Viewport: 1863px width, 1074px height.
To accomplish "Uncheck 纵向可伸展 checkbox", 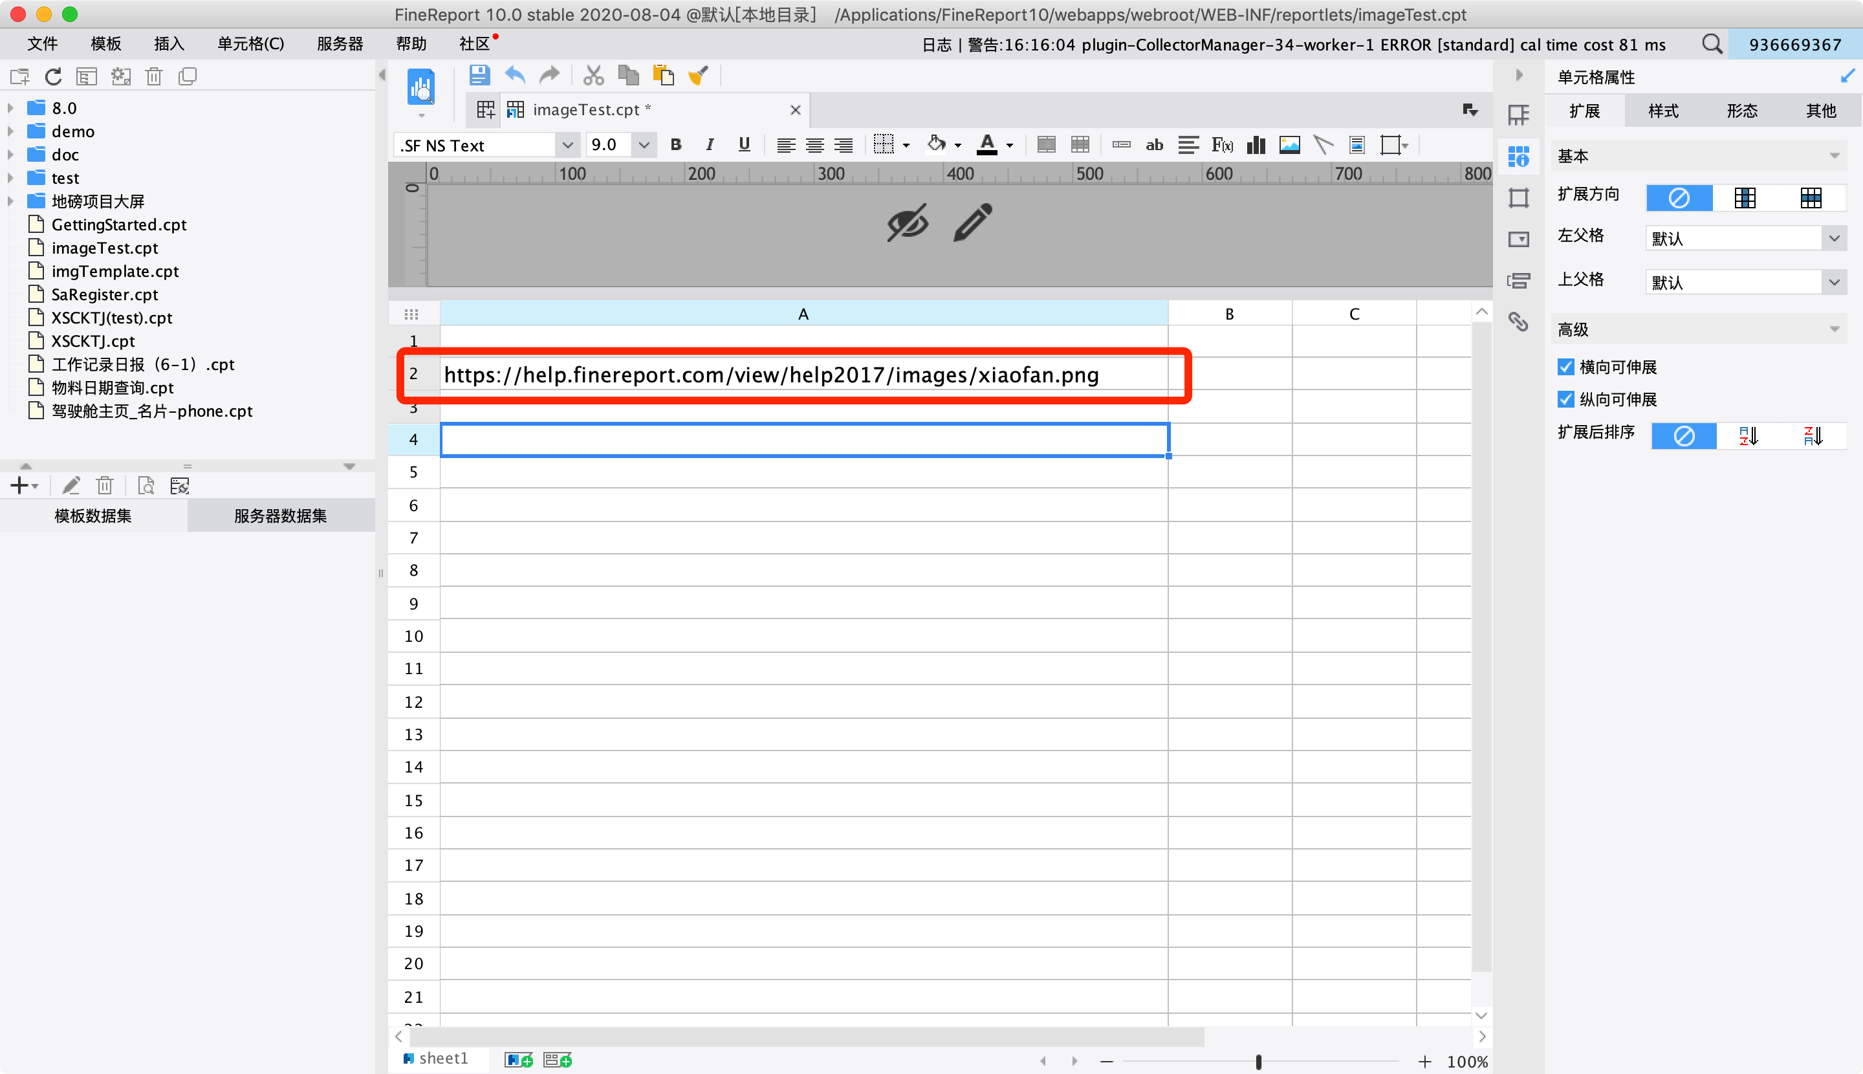I will tap(1566, 399).
